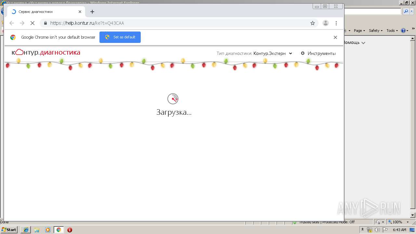Click the IE zoom magnifier icon

[390, 222]
